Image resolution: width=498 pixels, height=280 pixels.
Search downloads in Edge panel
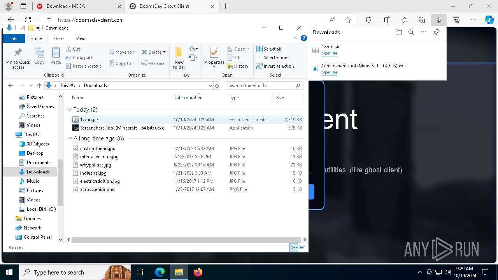coord(411,32)
